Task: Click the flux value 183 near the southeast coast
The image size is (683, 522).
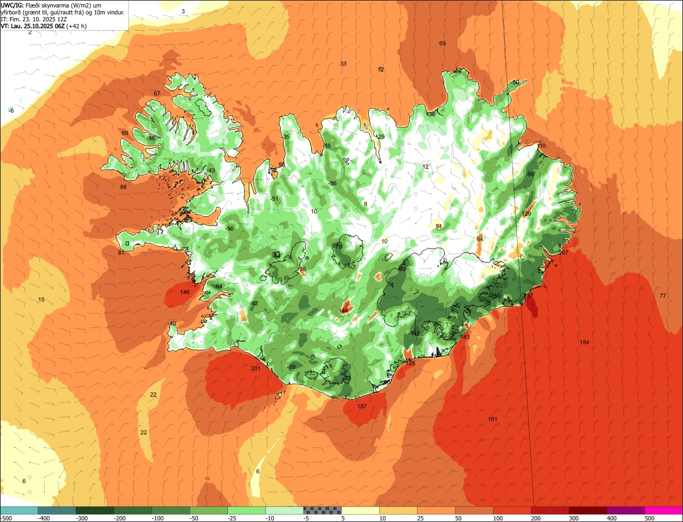Action: [x=465, y=337]
